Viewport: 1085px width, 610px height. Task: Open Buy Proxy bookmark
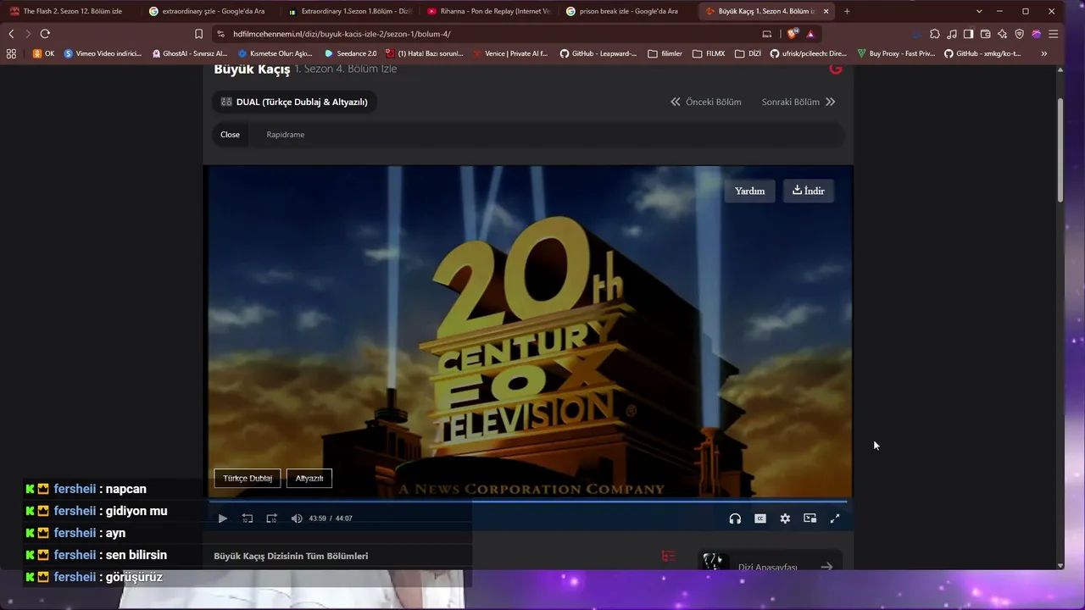tap(896, 53)
